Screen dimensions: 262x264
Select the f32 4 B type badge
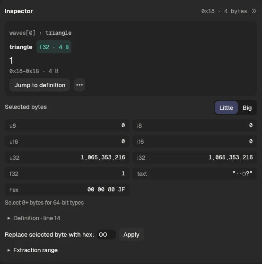coord(54,47)
